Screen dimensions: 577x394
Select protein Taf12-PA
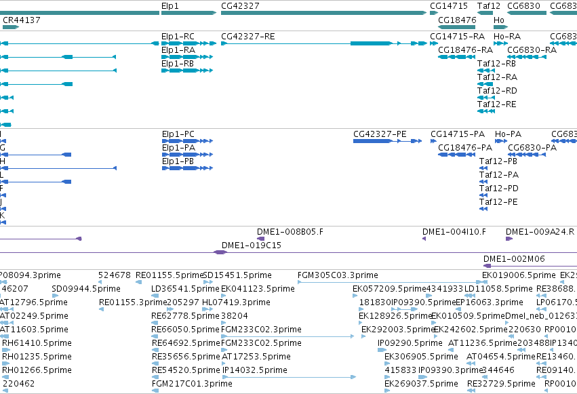click(483, 182)
